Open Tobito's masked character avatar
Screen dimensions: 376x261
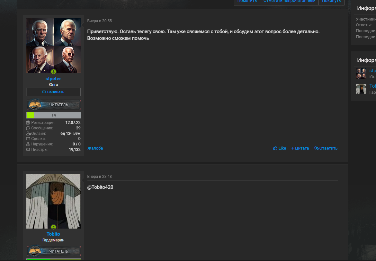tap(54, 201)
